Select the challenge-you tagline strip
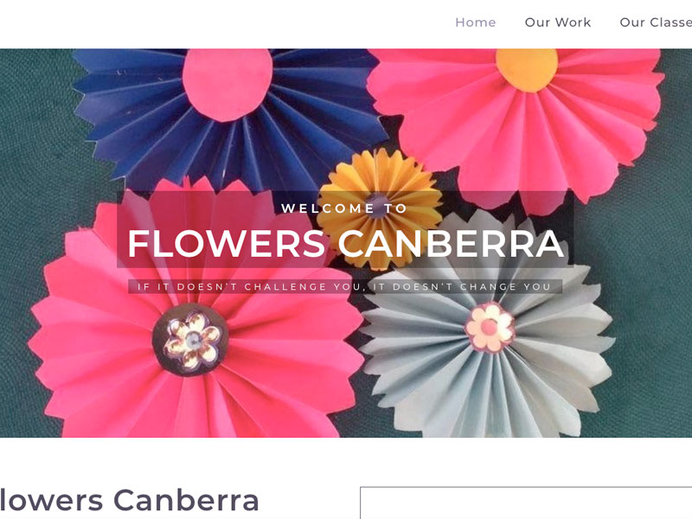This screenshot has width=692, height=519. [345, 286]
